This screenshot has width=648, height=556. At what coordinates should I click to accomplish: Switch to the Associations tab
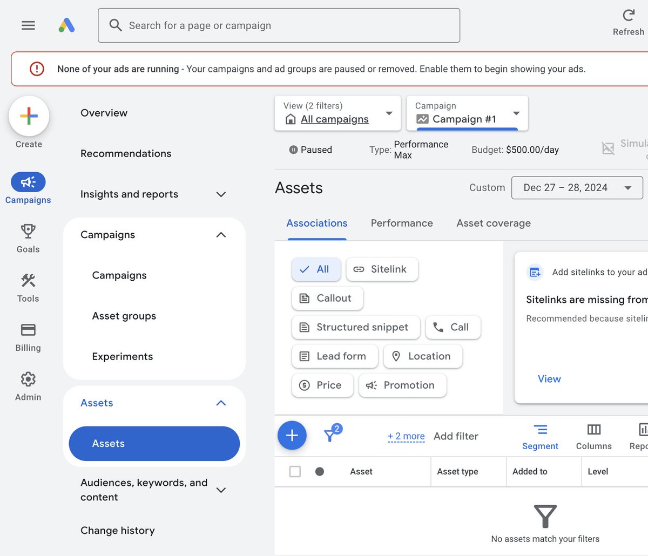(317, 223)
